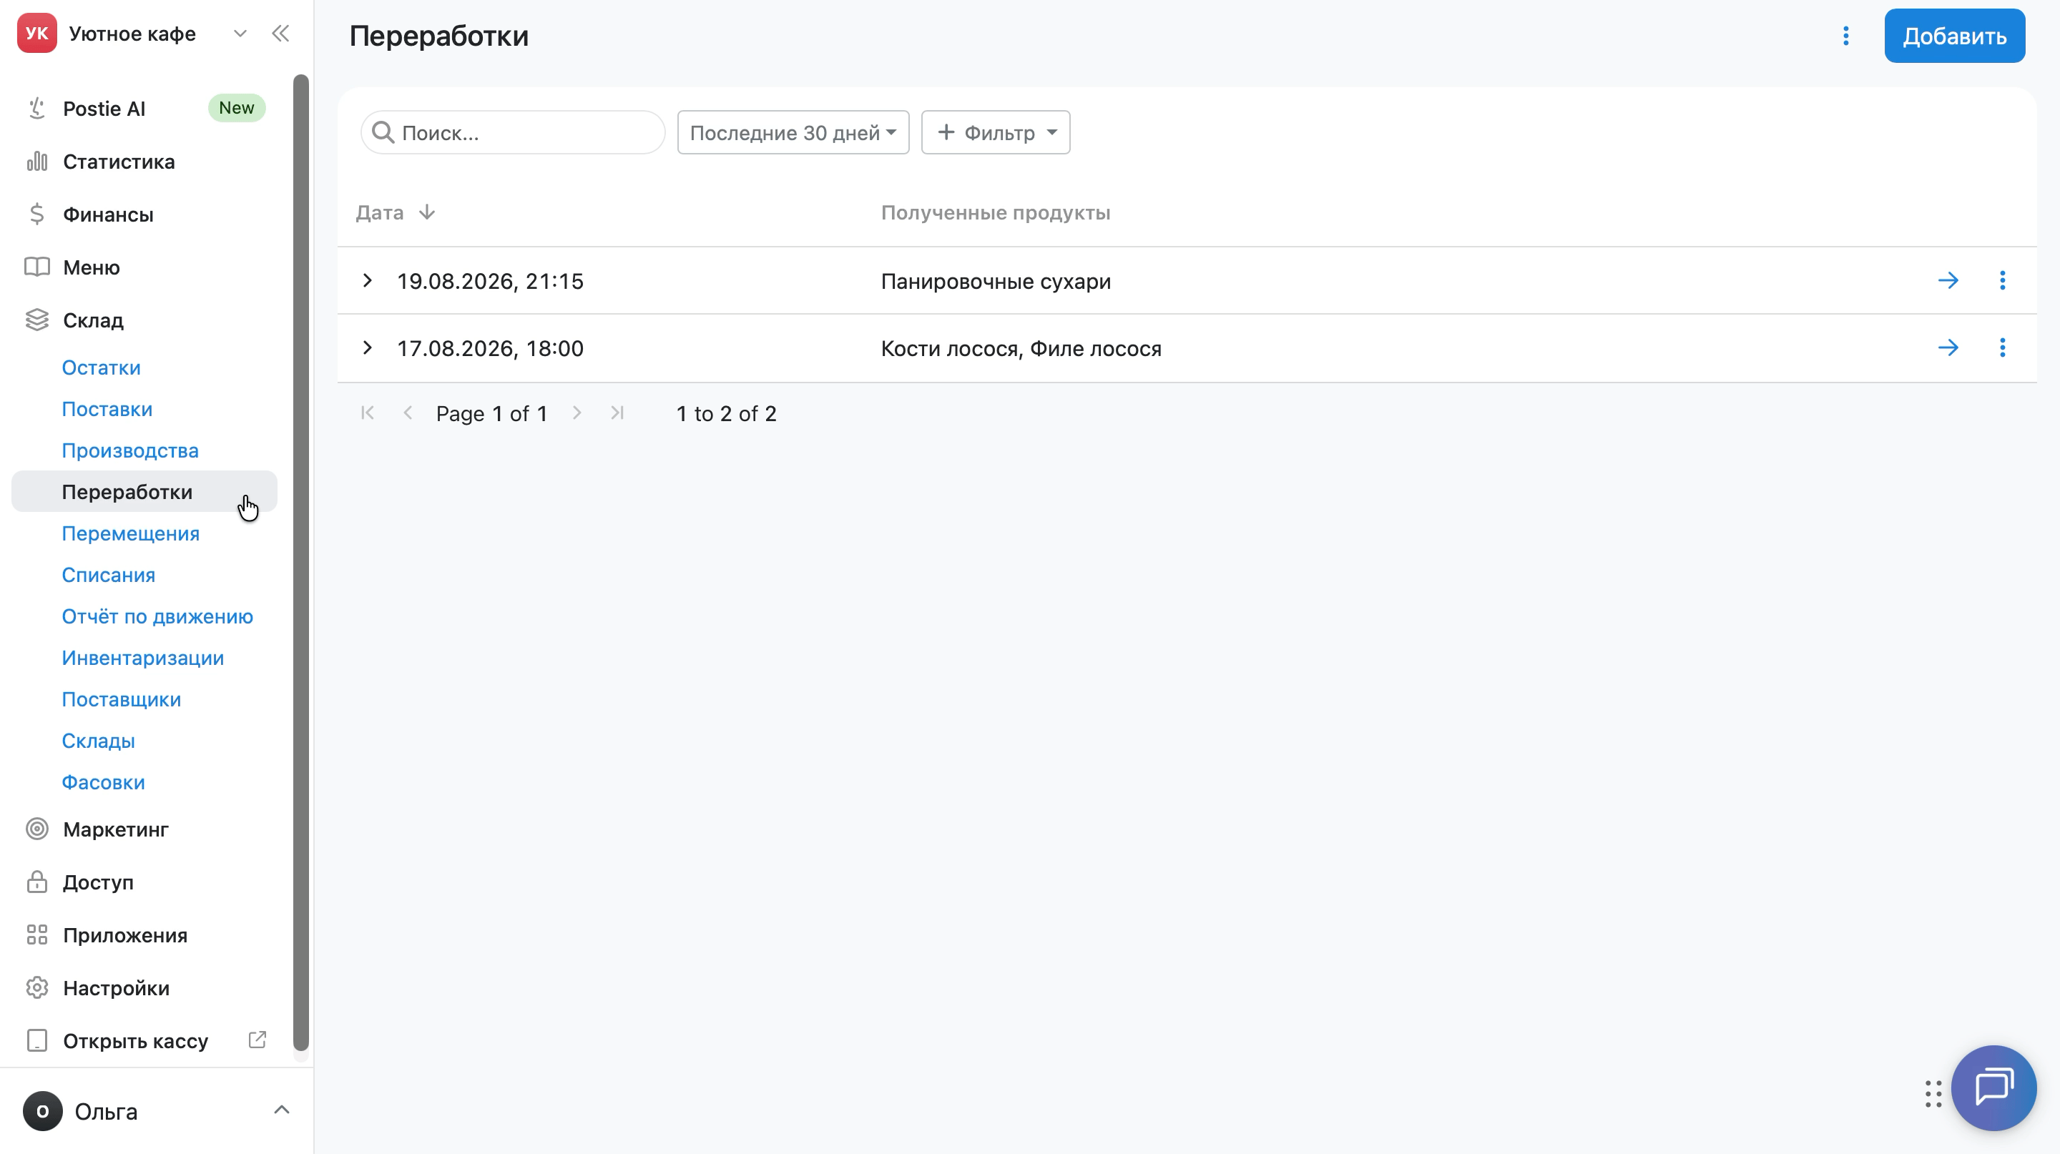Click the Добавить button
Image resolution: width=2060 pixels, height=1154 pixels.
[x=1953, y=36]
